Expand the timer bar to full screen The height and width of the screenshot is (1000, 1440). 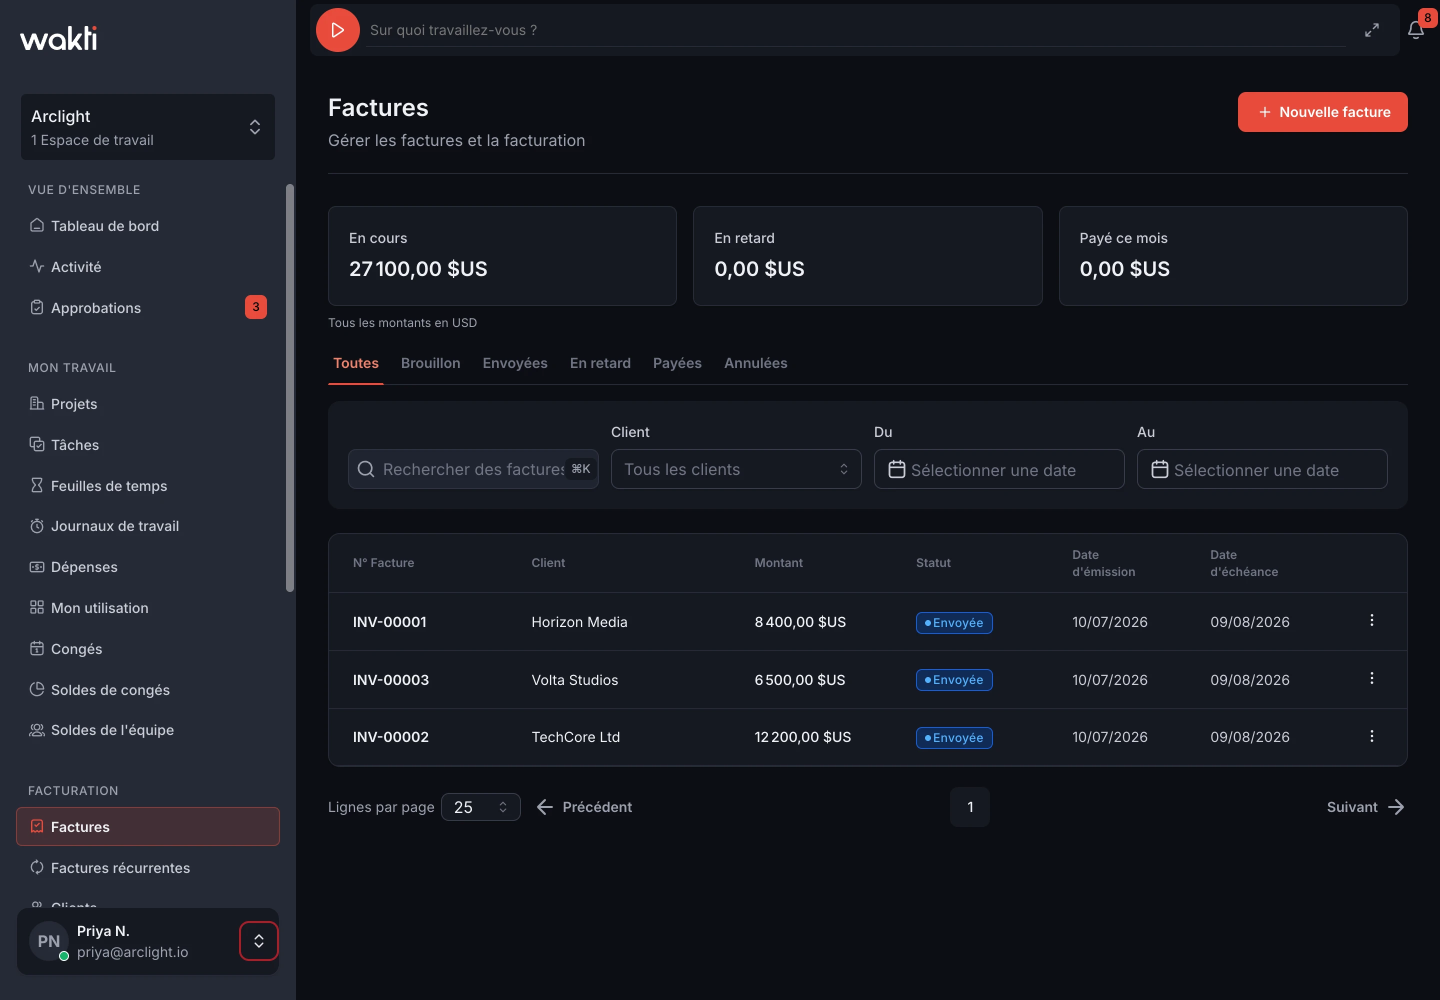pos(1371,30)
